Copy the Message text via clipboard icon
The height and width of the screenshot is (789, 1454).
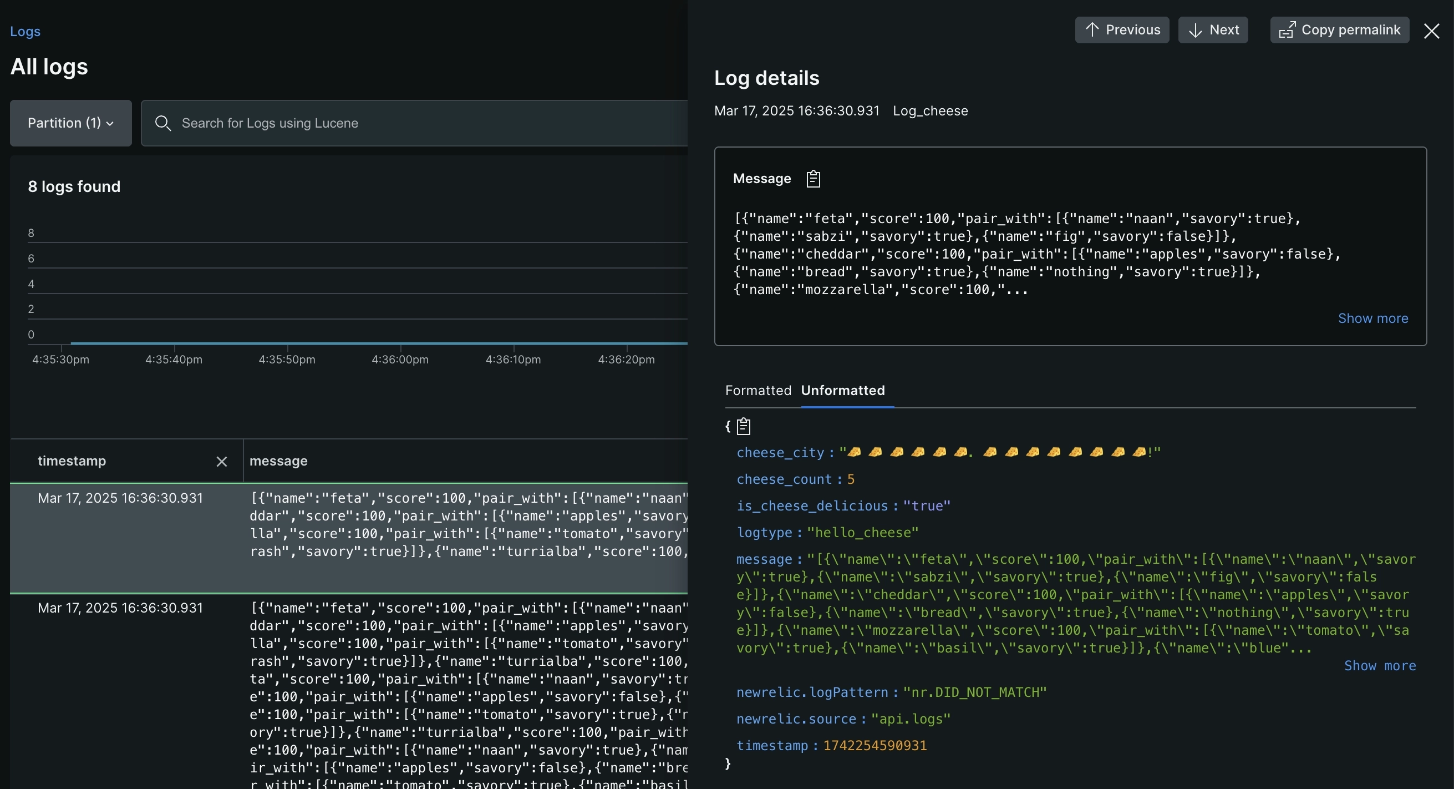click(x=813, y=179)
